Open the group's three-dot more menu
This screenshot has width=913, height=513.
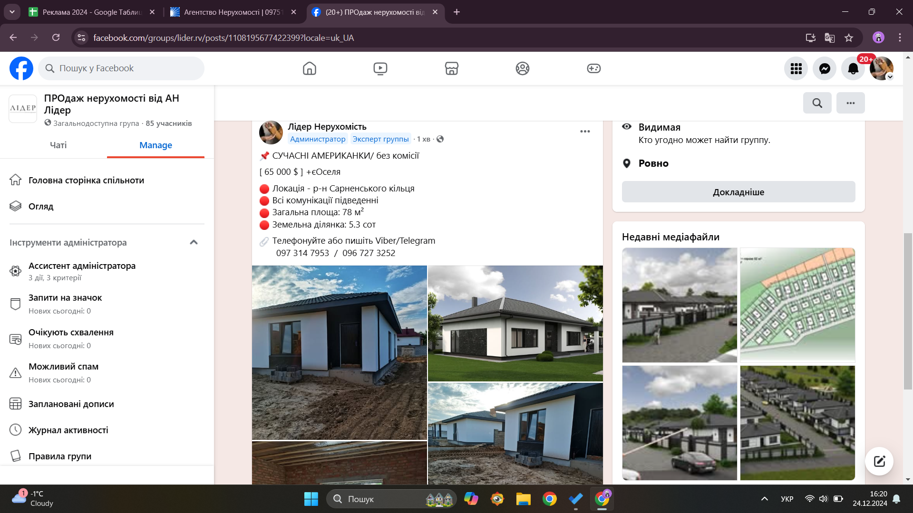(x=850, y=103)
